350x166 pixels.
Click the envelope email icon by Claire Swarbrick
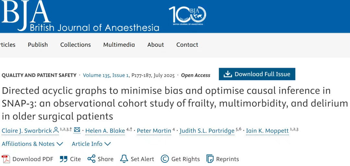pyautogui.click(x=77, y=130)
